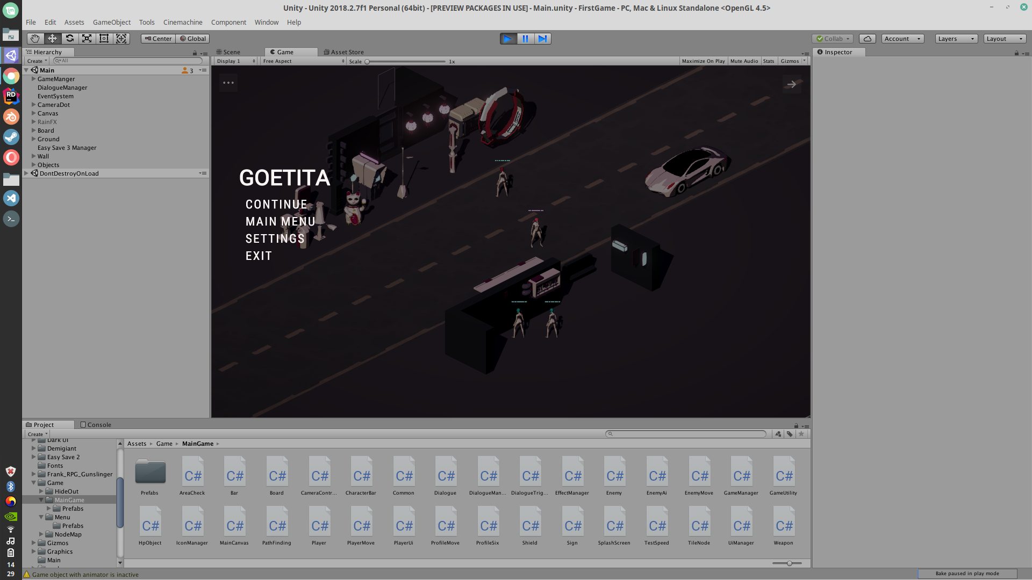Select the Weapon C# script
Image resolution: width=1032 pixels, height=580 pixels.
coord(784,525)
